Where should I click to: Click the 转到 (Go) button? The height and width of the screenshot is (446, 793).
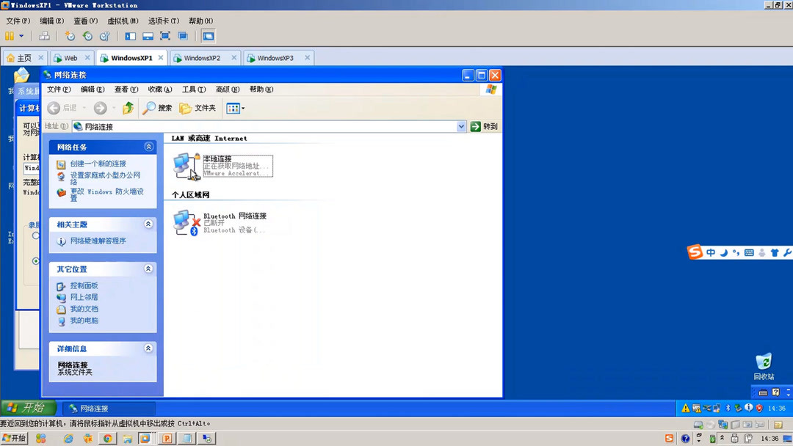tap(484, 125)
